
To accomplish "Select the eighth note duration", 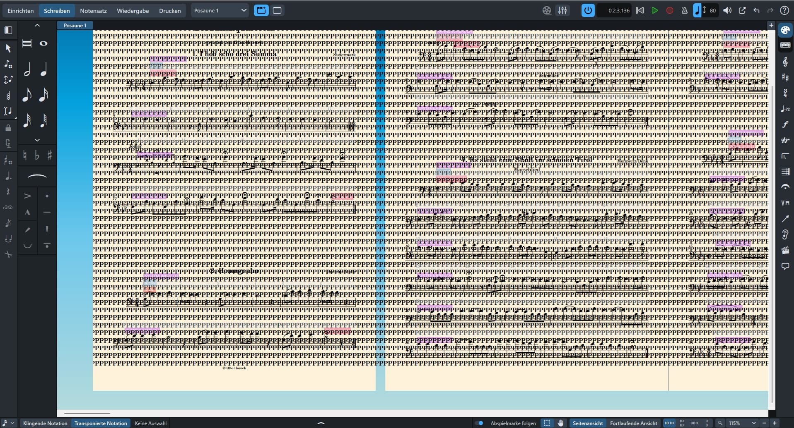I will click(x=27, y=95).
